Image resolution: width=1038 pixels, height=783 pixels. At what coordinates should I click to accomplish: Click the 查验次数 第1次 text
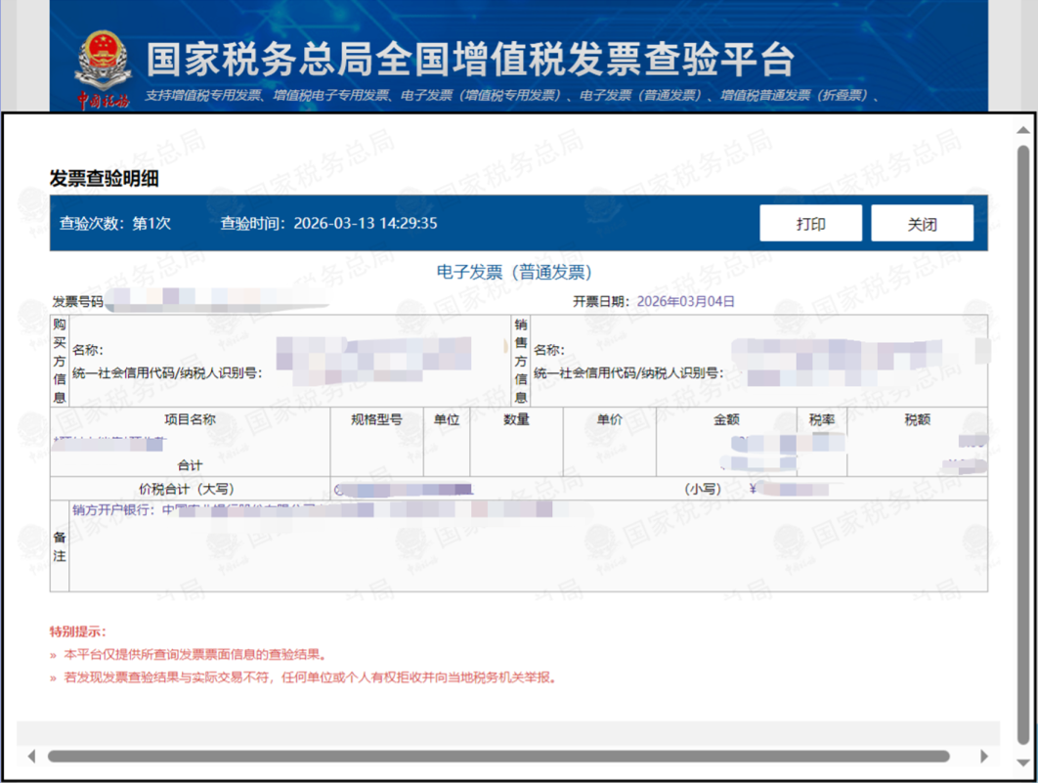115,223
